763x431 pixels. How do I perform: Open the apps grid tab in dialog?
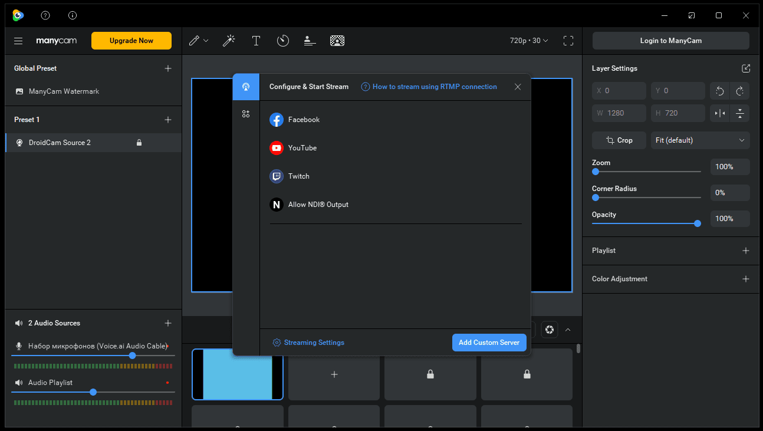click(x=246, y=114)
